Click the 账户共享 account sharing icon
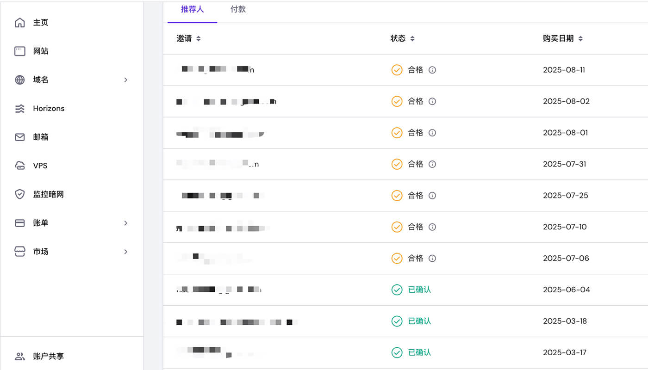This screenshot has width=648, height=370. tap(19, 356)
